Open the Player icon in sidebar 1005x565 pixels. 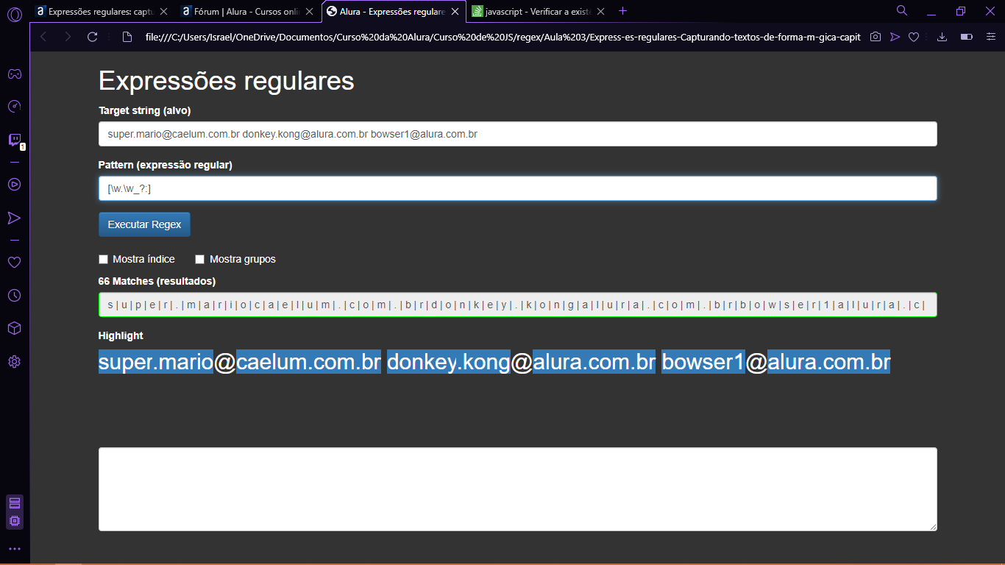(14, 184)
